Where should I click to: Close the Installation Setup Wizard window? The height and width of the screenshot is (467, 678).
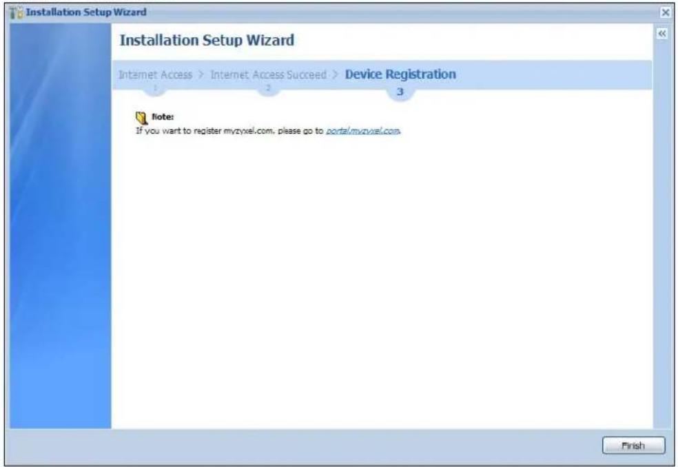[x=666, y=12]
